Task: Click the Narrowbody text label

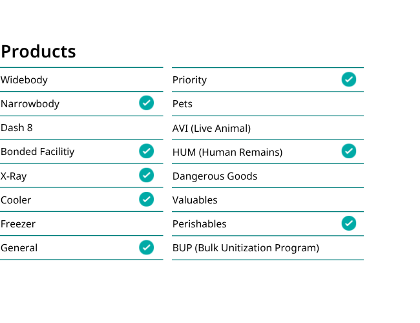Action: pyautogui.click(x=30, y=104)
